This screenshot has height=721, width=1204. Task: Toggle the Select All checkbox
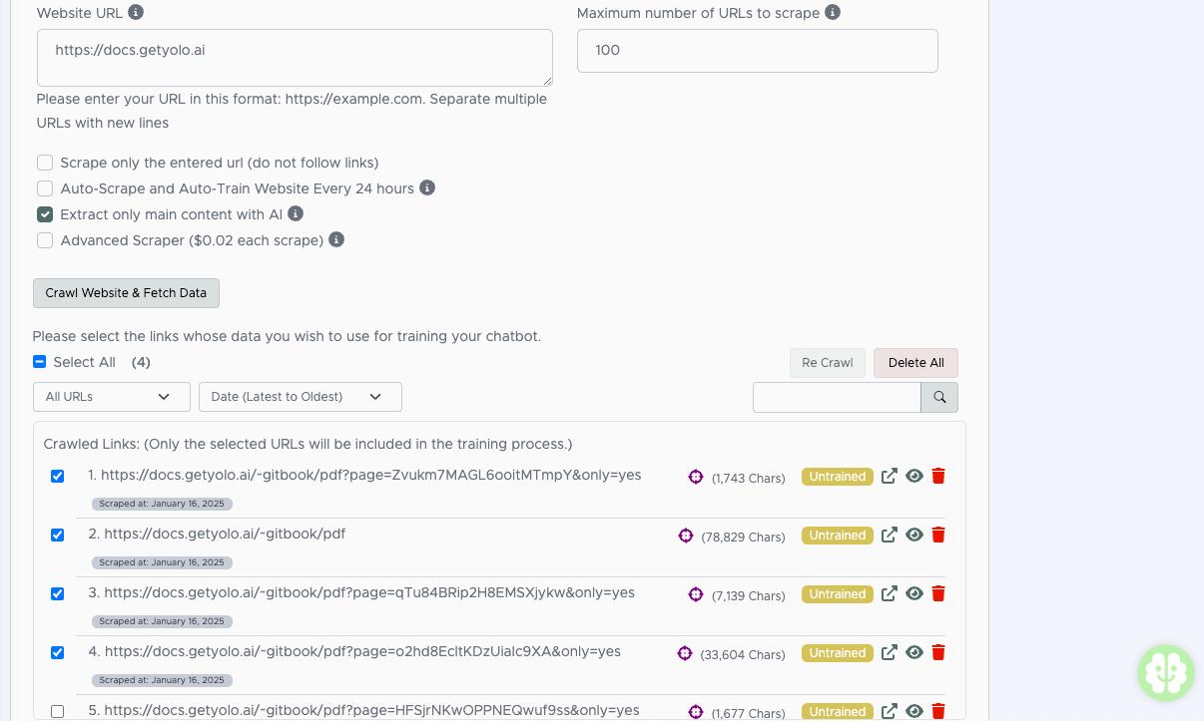pos(40,362)
